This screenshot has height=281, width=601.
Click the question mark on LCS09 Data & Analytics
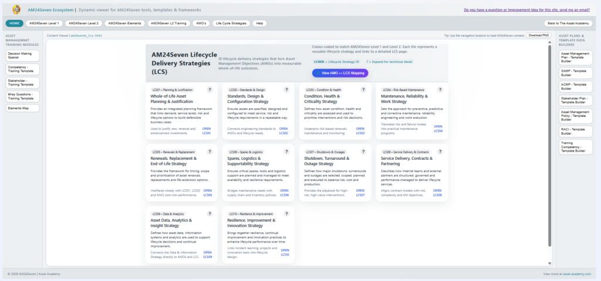point(210,215)
